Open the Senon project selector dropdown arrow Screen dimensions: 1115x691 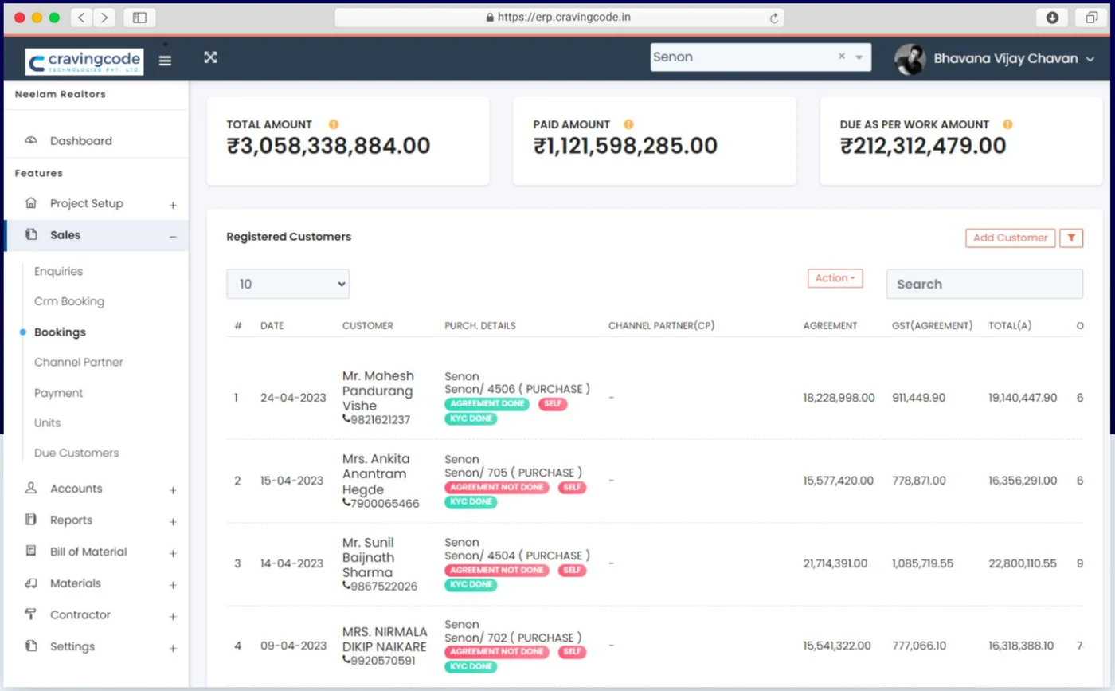click(x=859, y=57)
